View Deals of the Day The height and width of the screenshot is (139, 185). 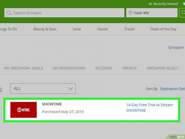[x=163, y=29]
